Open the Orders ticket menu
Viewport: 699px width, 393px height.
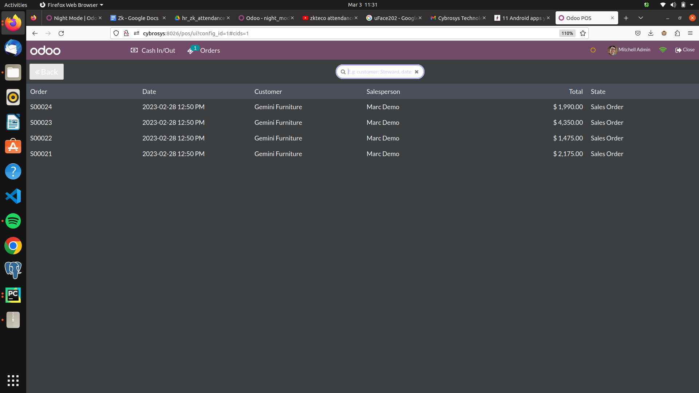tap(204, 51)
